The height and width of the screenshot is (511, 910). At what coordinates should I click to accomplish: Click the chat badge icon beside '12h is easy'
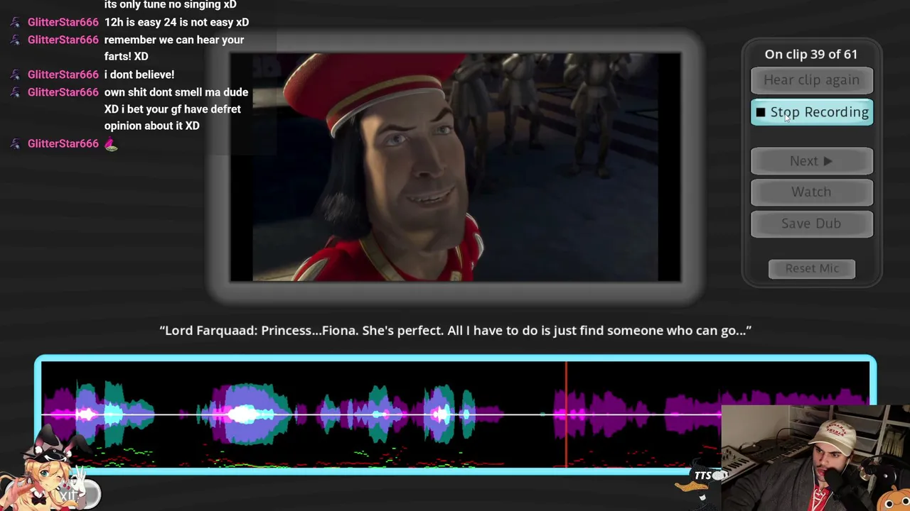(x=15, y=22)
